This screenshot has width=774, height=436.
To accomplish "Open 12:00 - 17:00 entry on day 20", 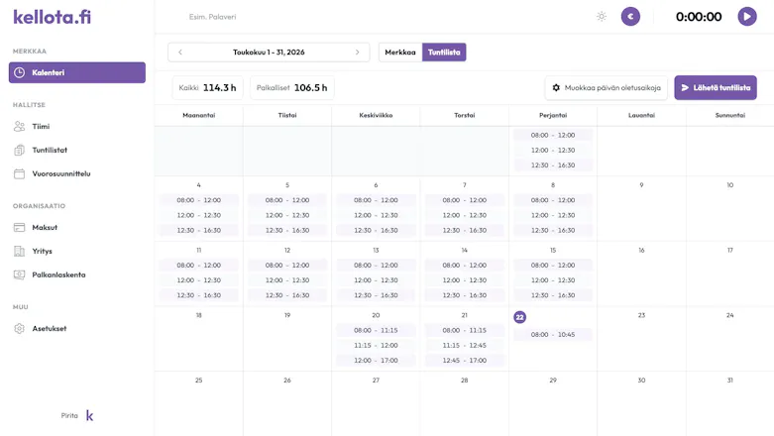I will point(376,361).
